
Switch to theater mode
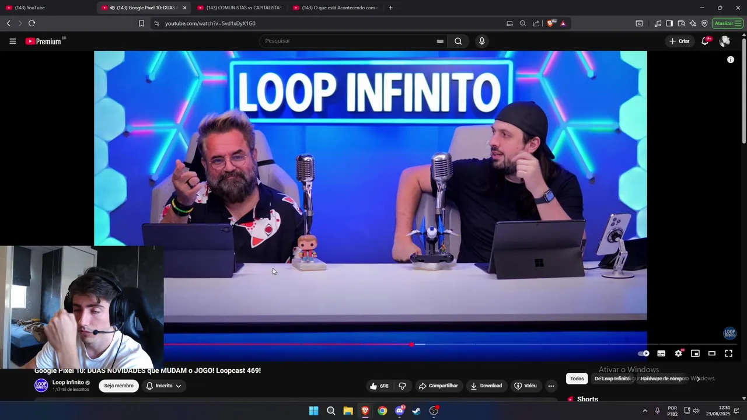(712, 353)
